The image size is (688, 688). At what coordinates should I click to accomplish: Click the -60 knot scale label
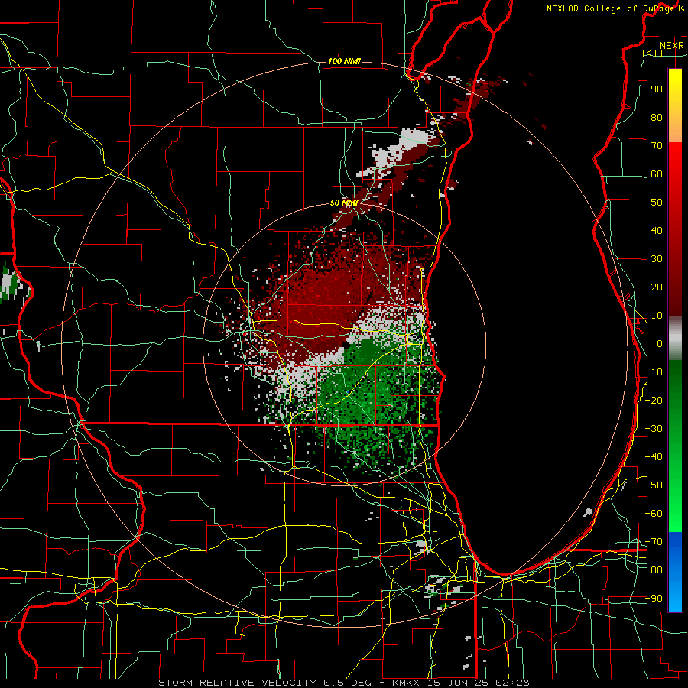click(x=654, y=514)
